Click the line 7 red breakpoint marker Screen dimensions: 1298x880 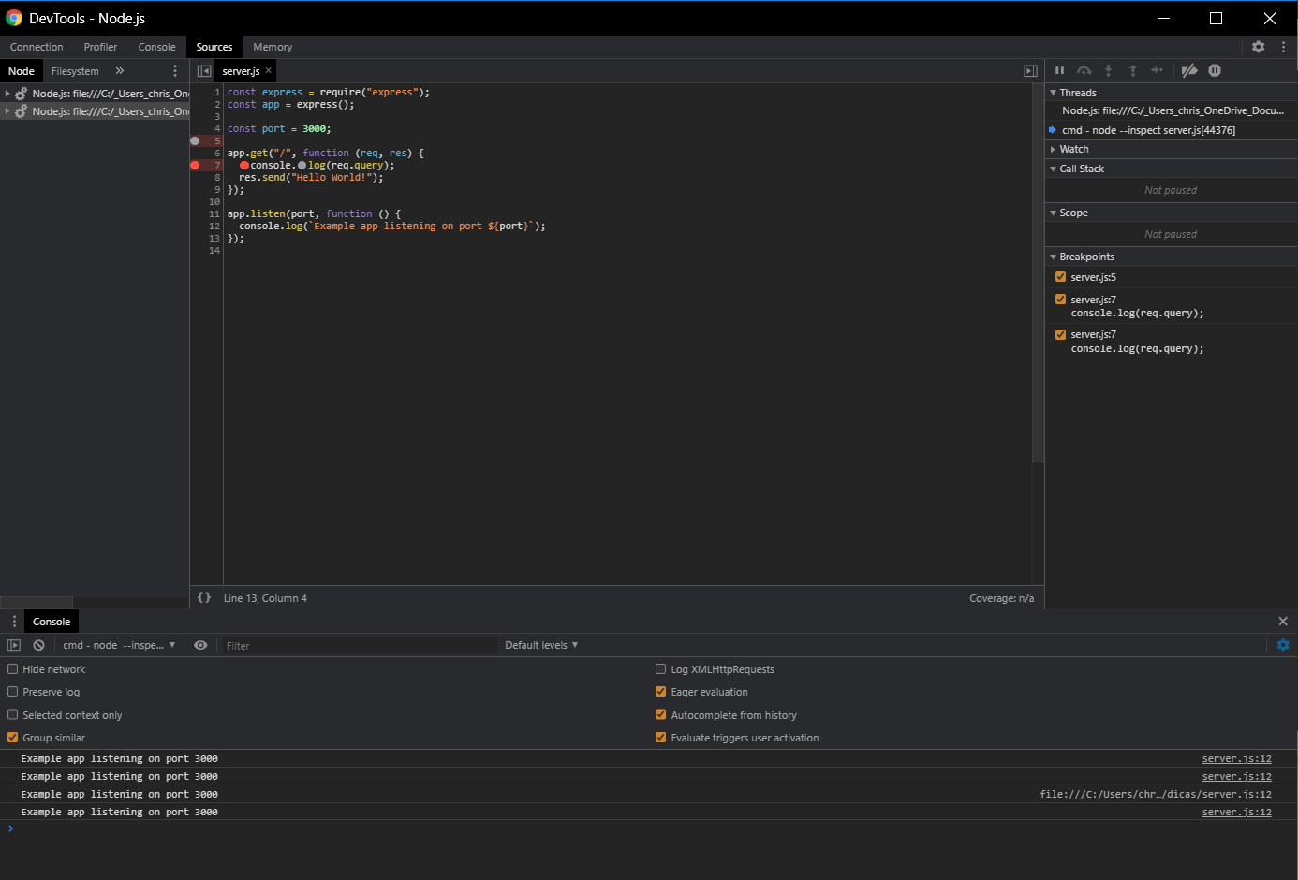tap(195, 166)
